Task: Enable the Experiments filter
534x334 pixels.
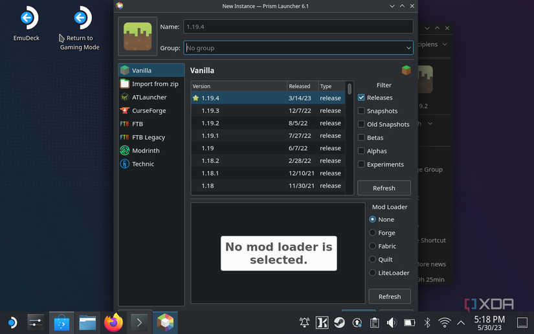Action: (361, 164)
